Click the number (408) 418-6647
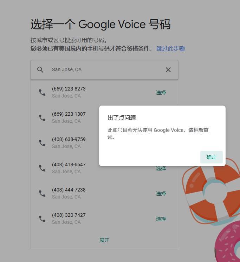240x262 pixels. 69,164
